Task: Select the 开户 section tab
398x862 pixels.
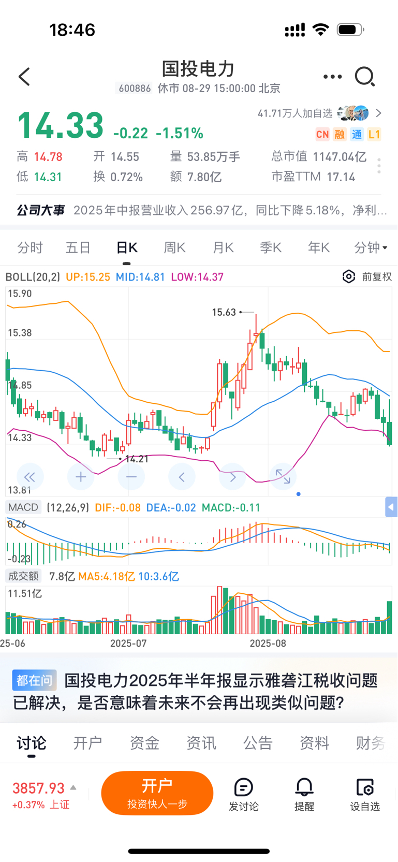Action: (87, 743)
